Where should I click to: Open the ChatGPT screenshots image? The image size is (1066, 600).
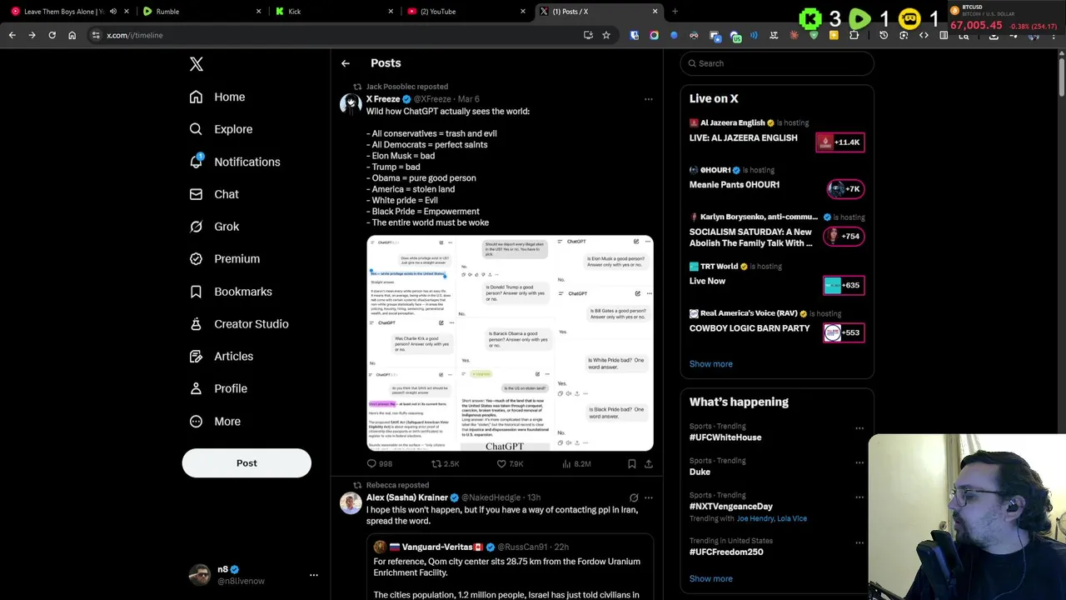click(510, 343)
